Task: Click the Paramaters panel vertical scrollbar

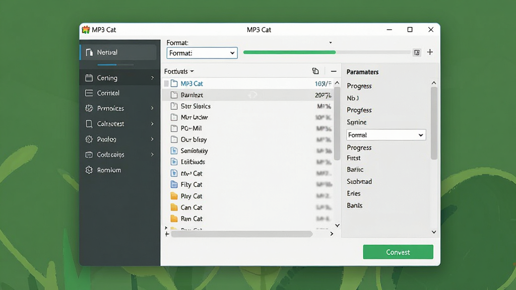Action: click(434, 123)
